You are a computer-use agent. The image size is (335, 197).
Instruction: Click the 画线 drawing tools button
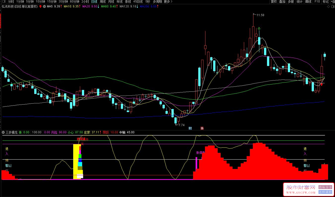click(x=308, y=2)
